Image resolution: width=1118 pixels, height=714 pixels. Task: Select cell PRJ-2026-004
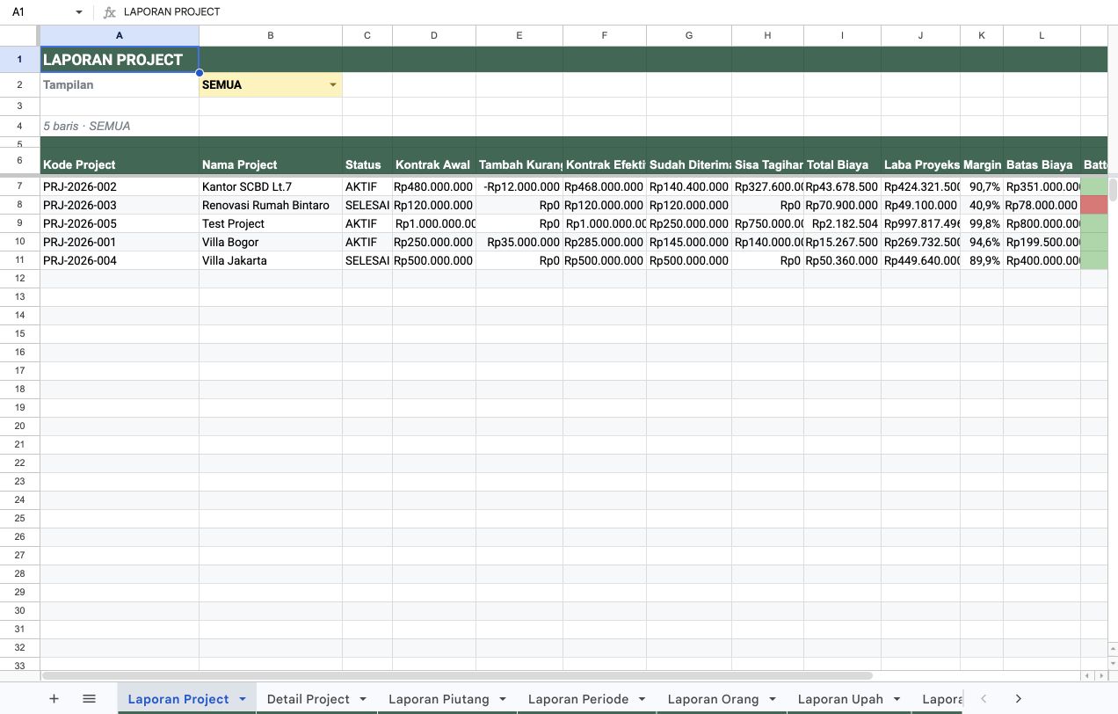120,260
